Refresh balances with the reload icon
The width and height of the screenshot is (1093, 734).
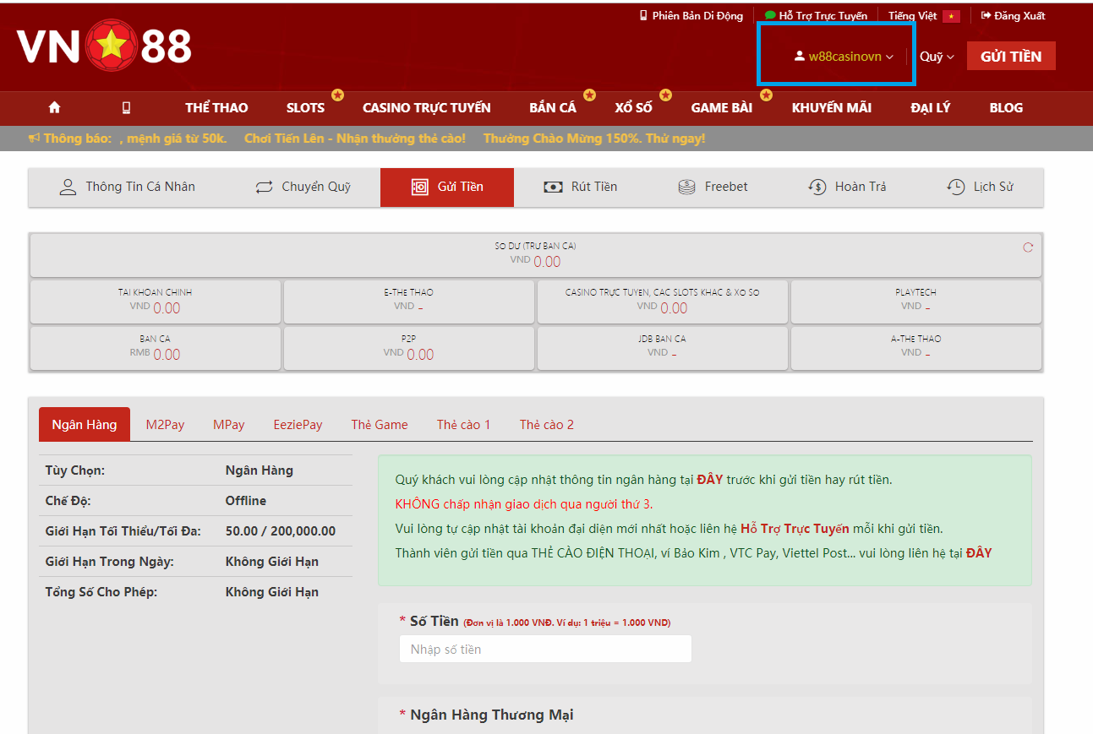coord(1028,247)
